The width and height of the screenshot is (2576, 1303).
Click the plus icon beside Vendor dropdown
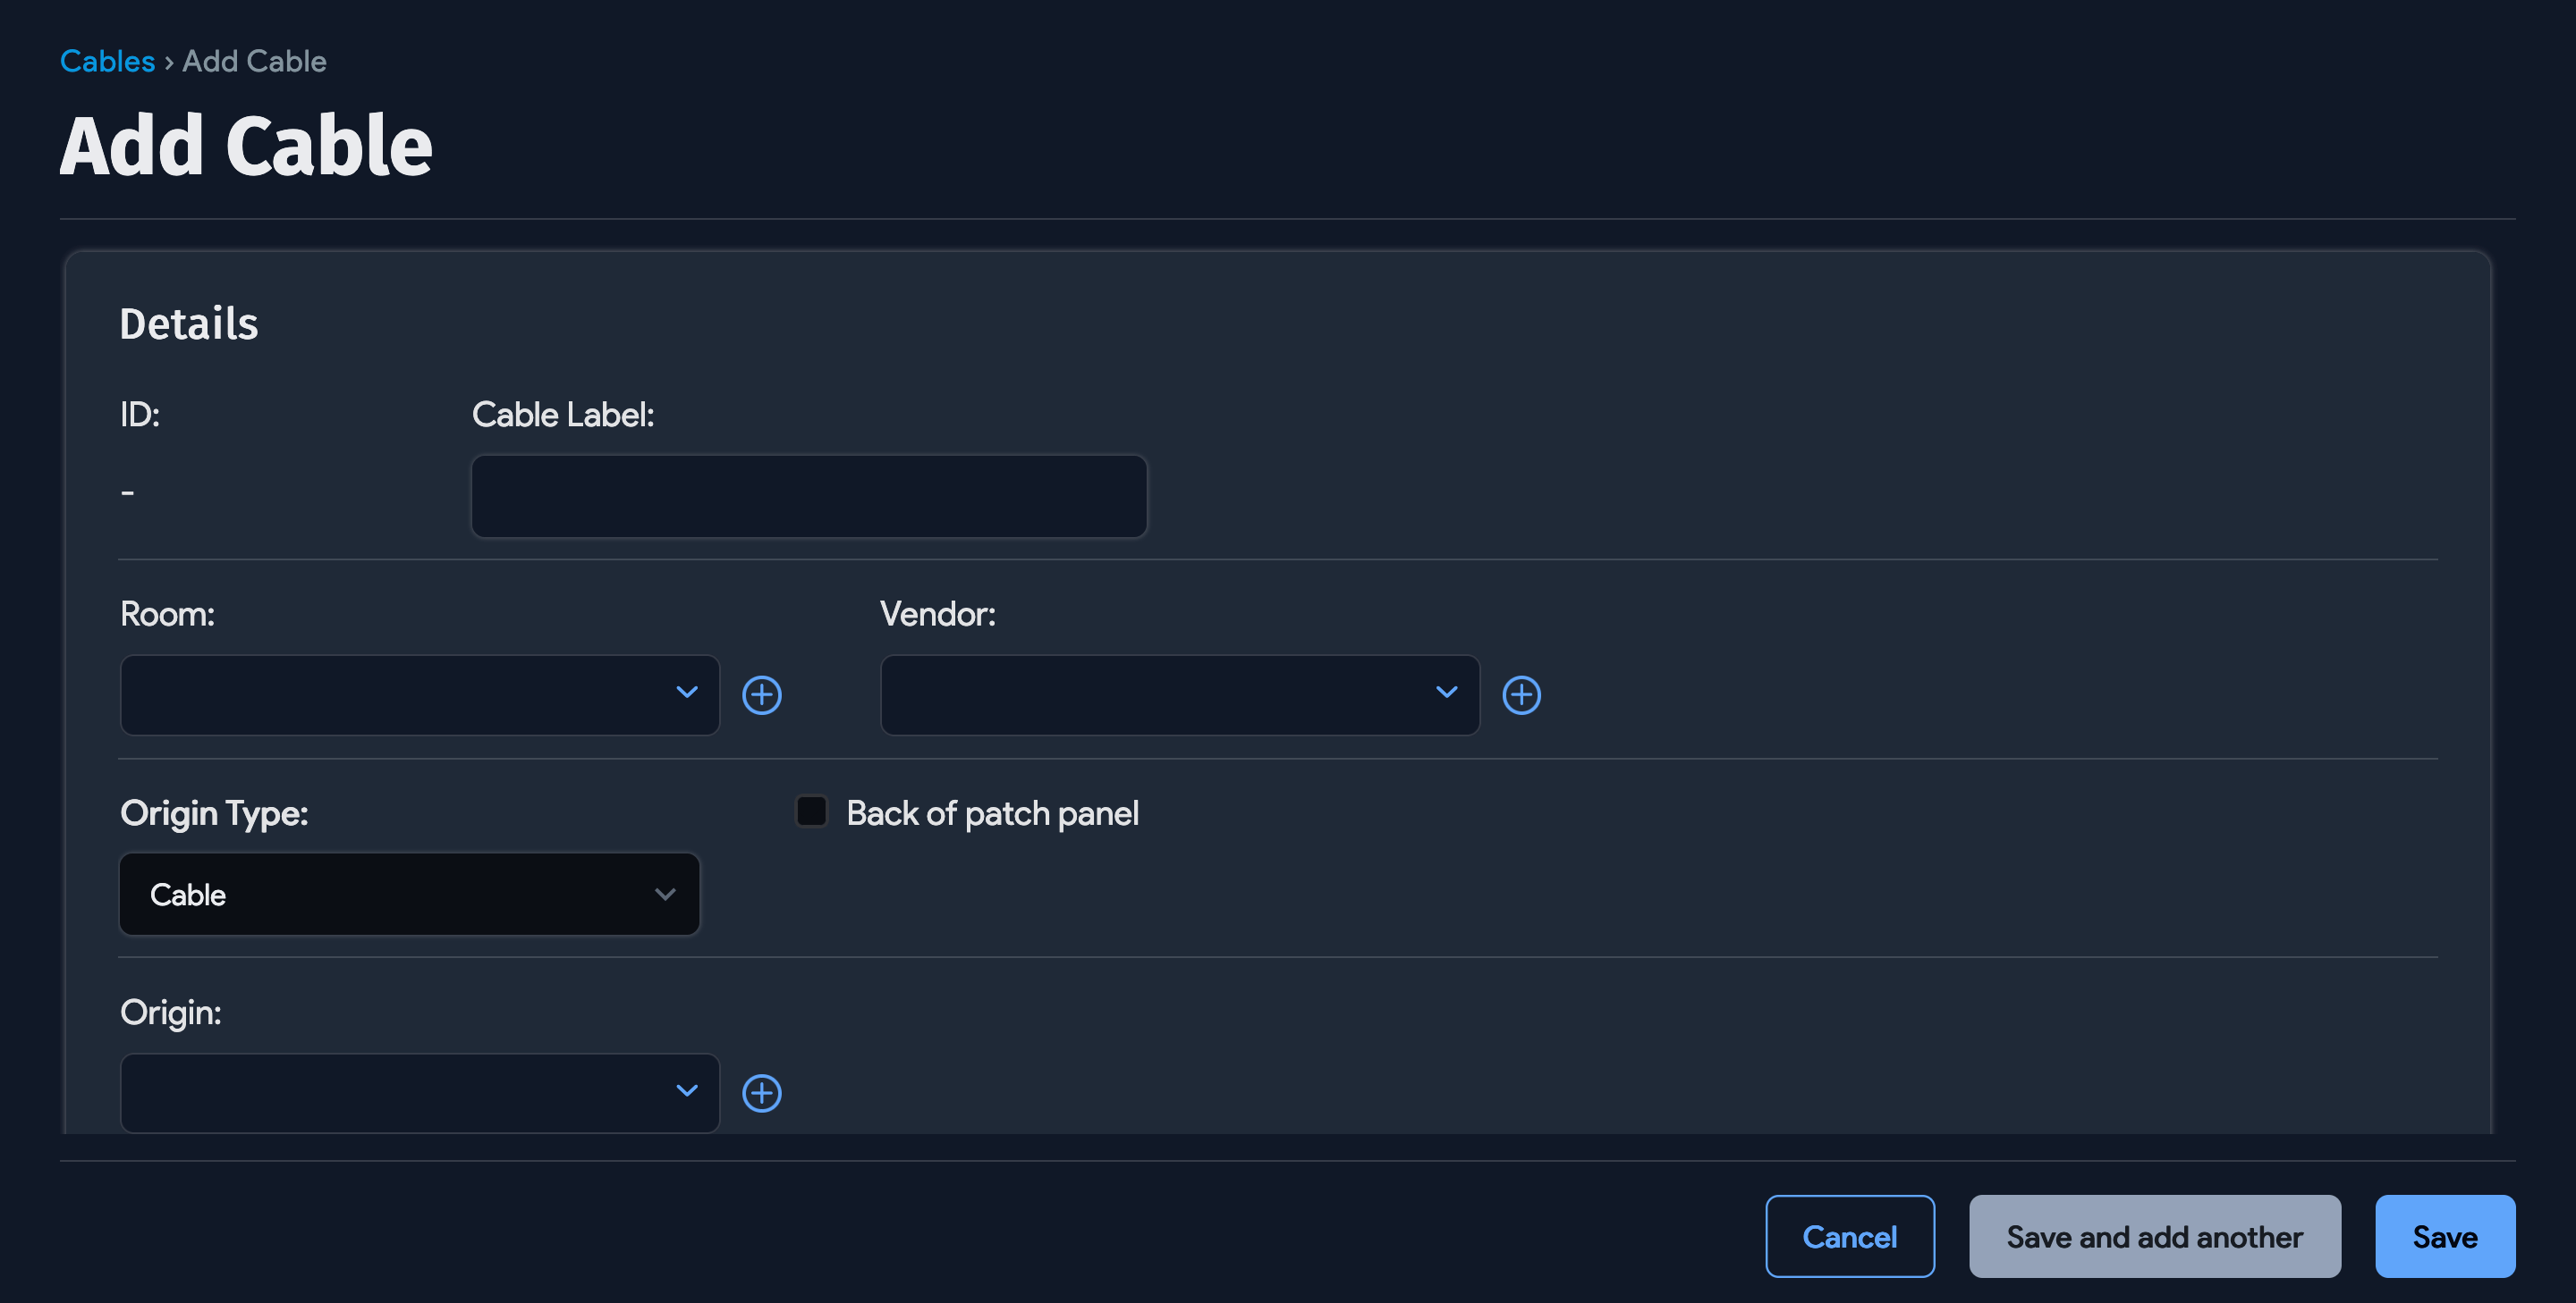[1521, 694]
